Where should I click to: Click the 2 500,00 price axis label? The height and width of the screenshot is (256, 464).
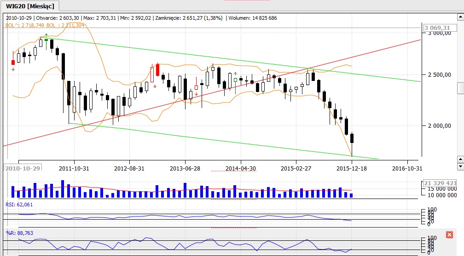coord(440,75)
